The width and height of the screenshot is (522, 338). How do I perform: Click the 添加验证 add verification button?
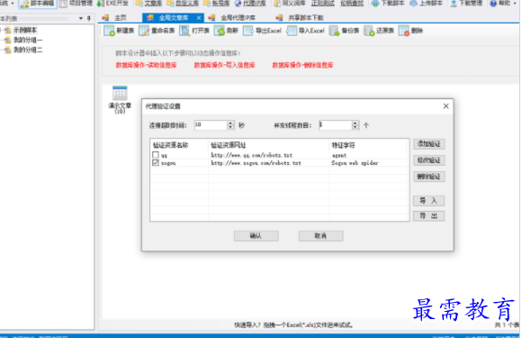429,144
